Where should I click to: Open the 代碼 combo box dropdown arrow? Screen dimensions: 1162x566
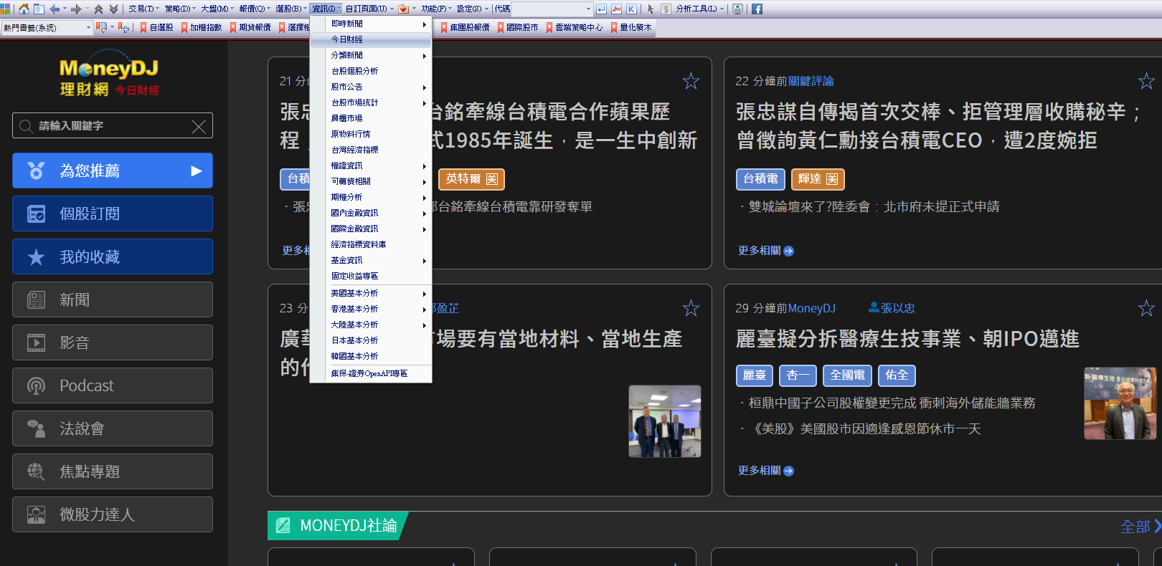coord(588,9)
